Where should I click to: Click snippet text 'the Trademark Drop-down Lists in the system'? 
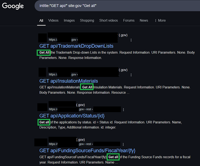84,53
